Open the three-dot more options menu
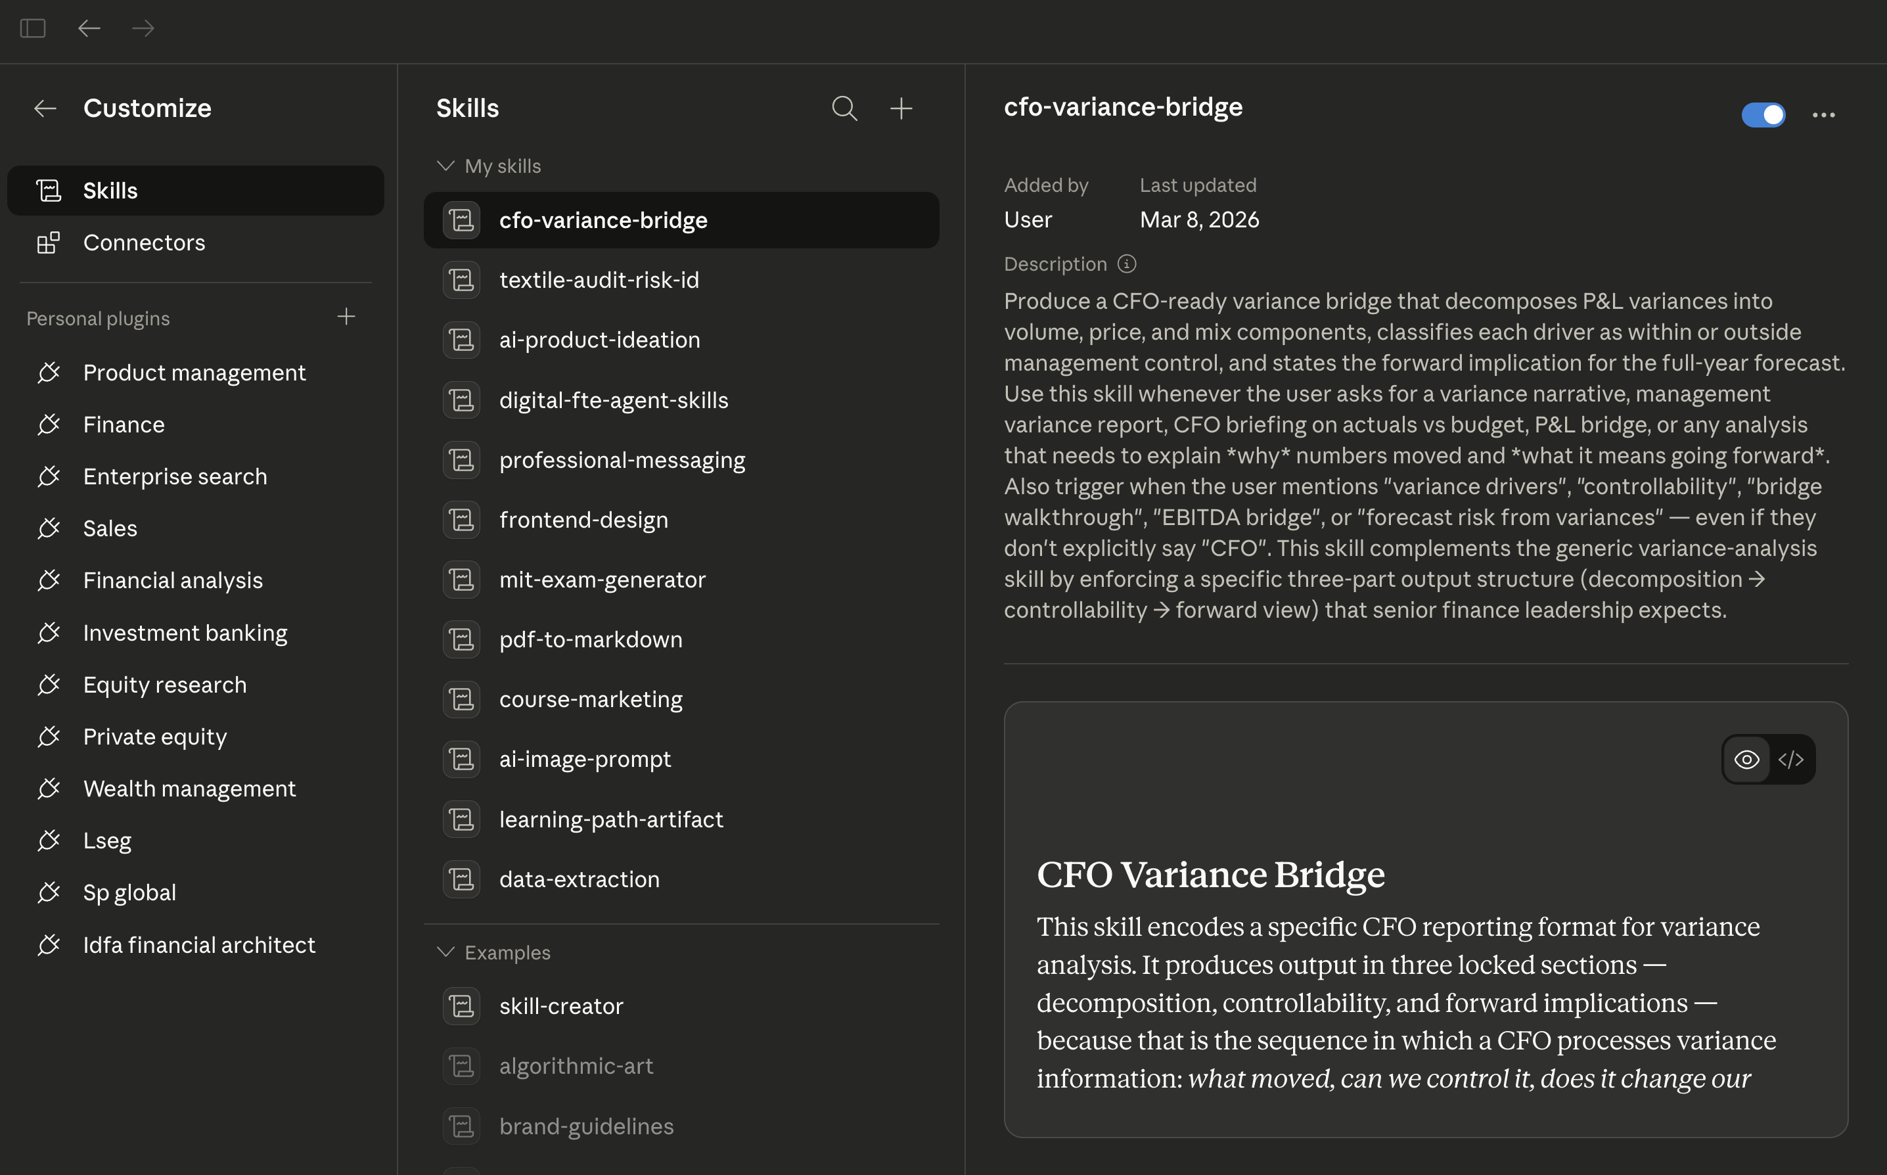This screenshot has width=1887, height=1175. pyautogui.click(x=1823, y=115)
